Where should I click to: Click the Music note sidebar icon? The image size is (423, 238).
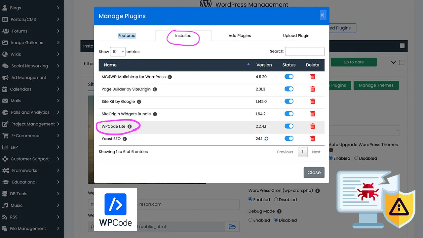pos(5,205)
